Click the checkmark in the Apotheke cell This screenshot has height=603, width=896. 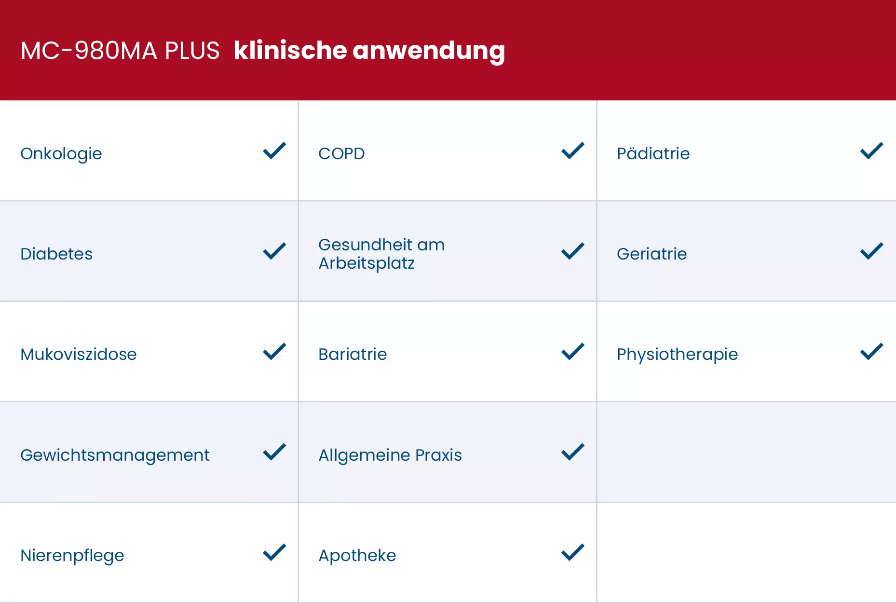tap(573, 552)
